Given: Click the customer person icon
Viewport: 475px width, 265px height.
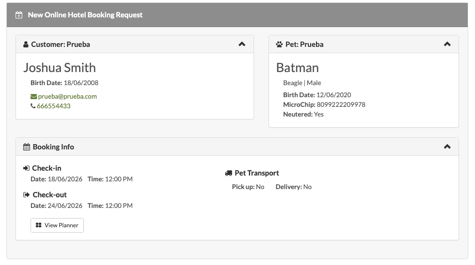Looking at the screenshot, I should pyautogui.click(x=26, y=44).
